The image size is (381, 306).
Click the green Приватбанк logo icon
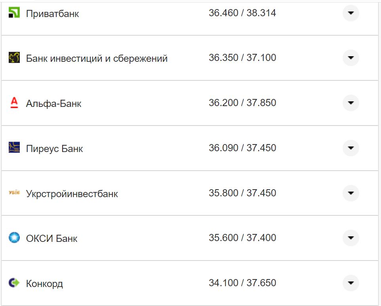pos(14,13)
